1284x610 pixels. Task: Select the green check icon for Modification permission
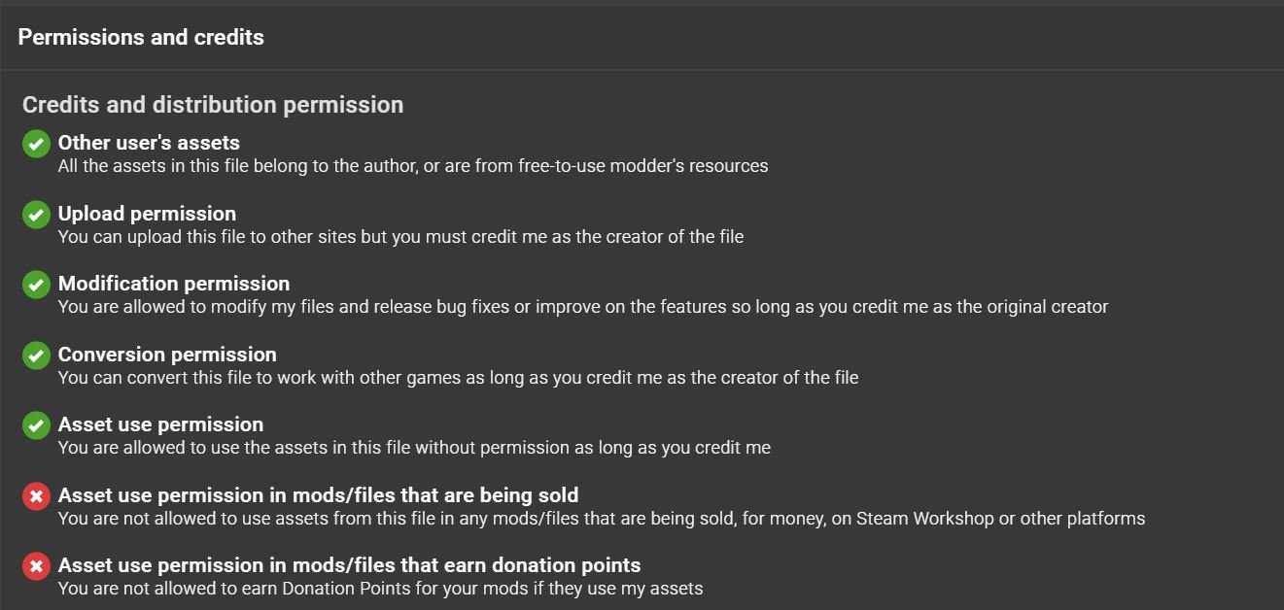[x=36, y=285]
